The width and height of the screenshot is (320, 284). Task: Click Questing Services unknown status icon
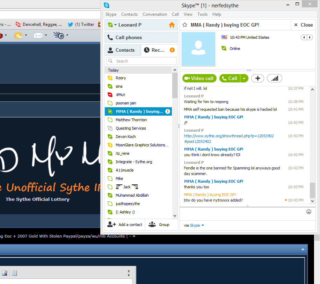[110, 128]
